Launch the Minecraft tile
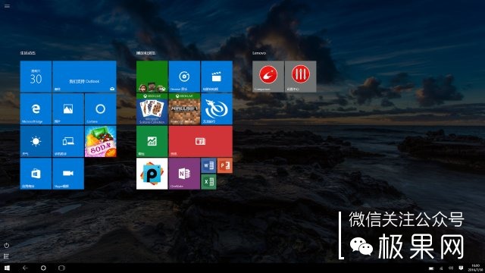 point(184,109)
